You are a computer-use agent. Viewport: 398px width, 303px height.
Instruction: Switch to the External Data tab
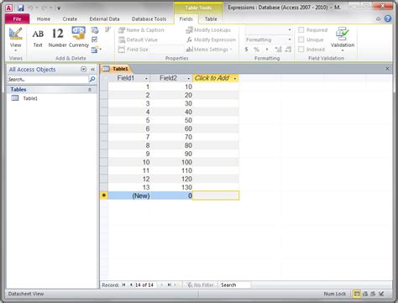pos(104,19)
